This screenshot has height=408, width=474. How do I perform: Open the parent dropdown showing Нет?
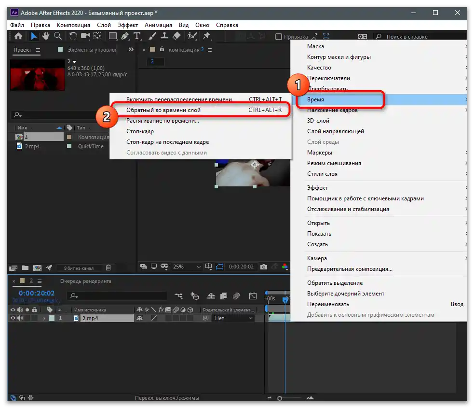coord(233,318)
